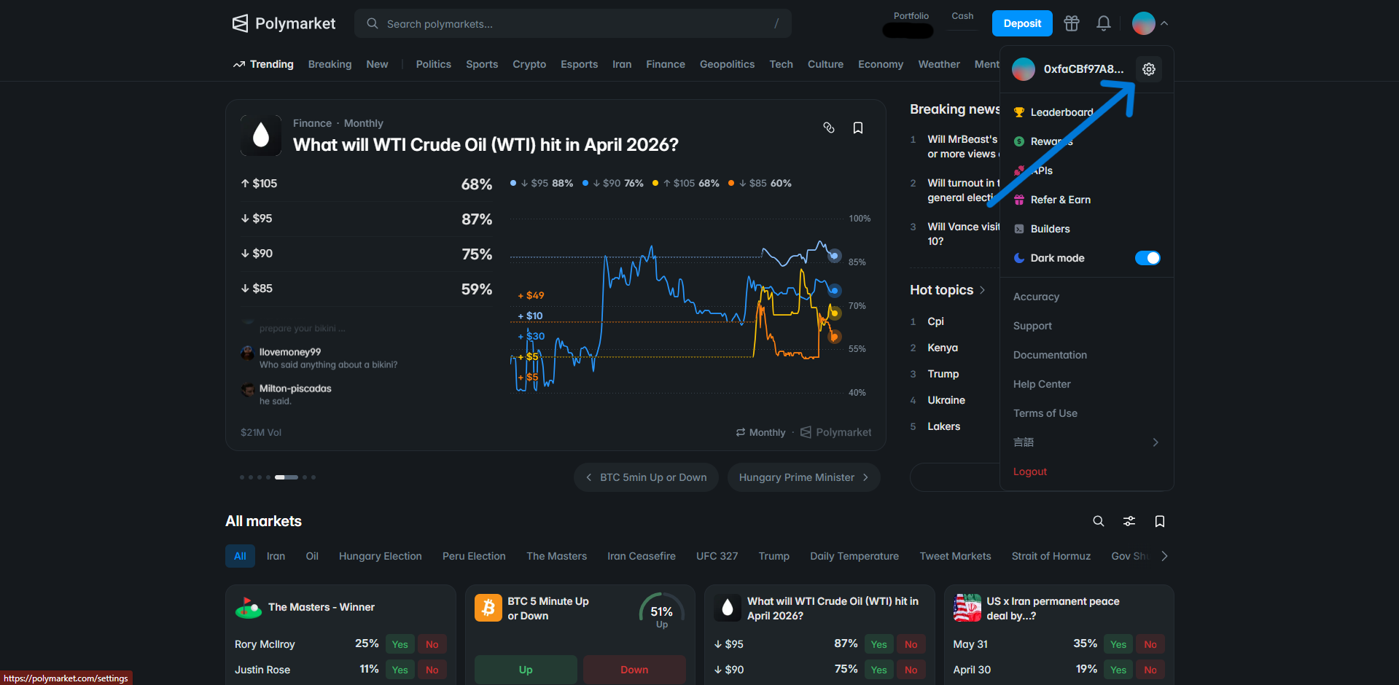Show bookmarked markets in All markets
Viewport: 1399px width, 685px height.
click(x=1159, y=521)
